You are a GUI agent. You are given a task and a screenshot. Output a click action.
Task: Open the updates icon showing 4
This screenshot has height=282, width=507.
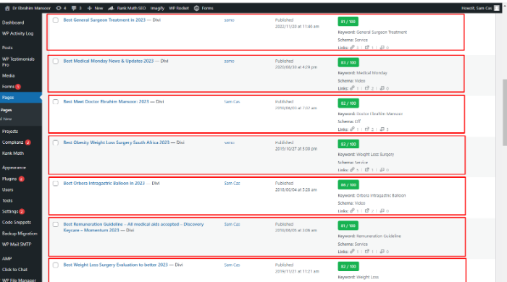tap(59, 8)
